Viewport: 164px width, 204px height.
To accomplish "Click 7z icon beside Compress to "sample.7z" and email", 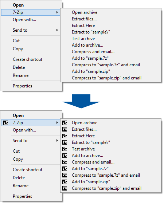I will coord(65,175).
